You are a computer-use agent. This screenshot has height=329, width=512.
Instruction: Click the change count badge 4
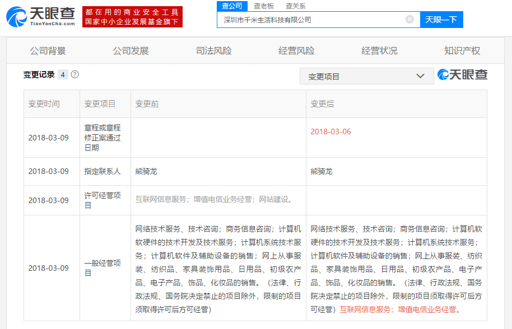[x=63, y=74]
